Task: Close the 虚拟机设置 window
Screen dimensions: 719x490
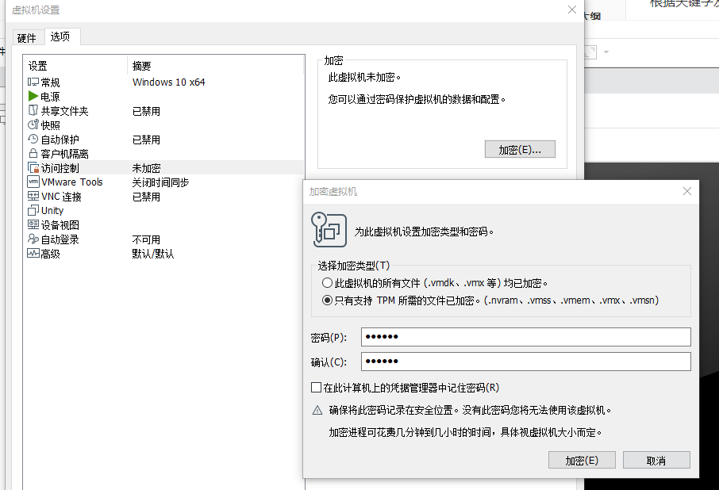Action: click(x=572, y=10)
